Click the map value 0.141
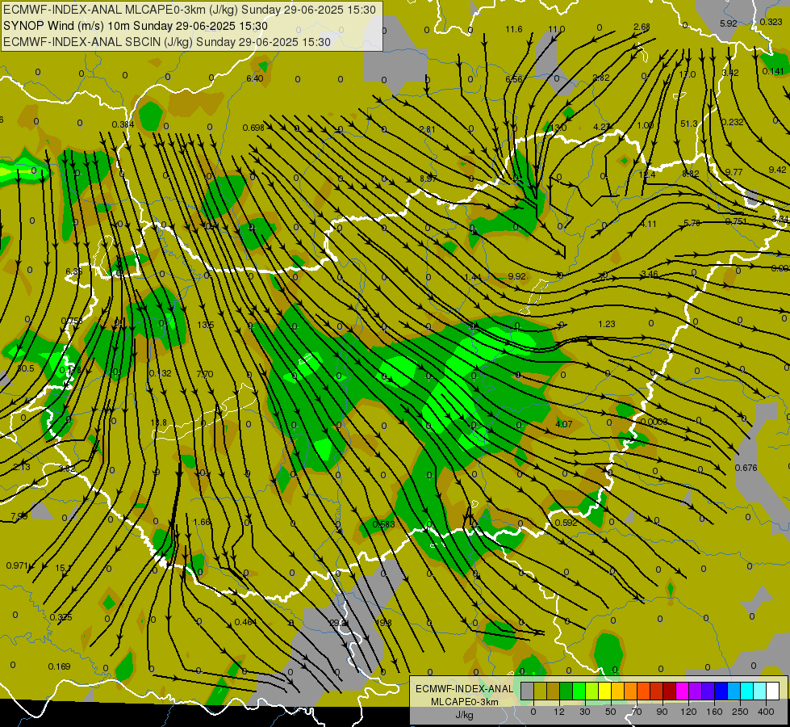This screenshot has height=727, width=790. [x=773, y=71]
